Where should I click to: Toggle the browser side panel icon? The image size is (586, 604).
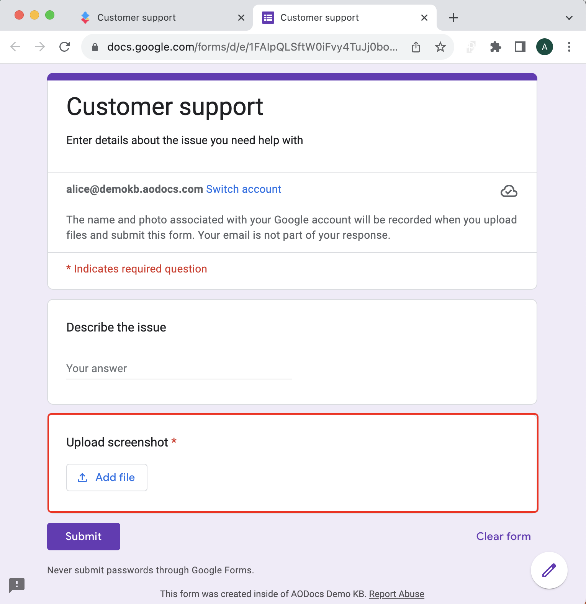520,47
